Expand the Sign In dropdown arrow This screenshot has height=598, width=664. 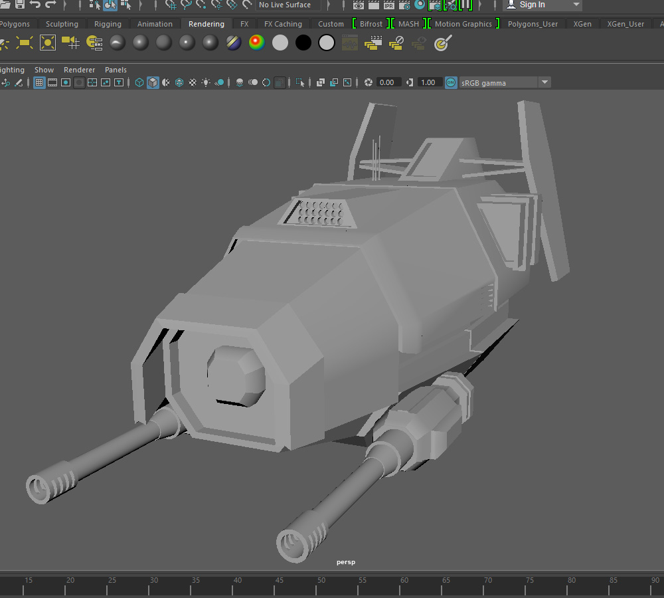click(576, 5)
